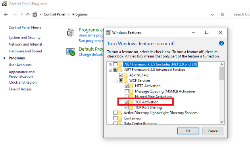Image resolution: width=250 pixels, height=147 pixels.
Task: Open Control Panel Home link
Action: (25, 28)
